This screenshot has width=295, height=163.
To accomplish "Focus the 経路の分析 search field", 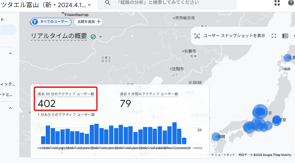I will [x=168, y=3].
